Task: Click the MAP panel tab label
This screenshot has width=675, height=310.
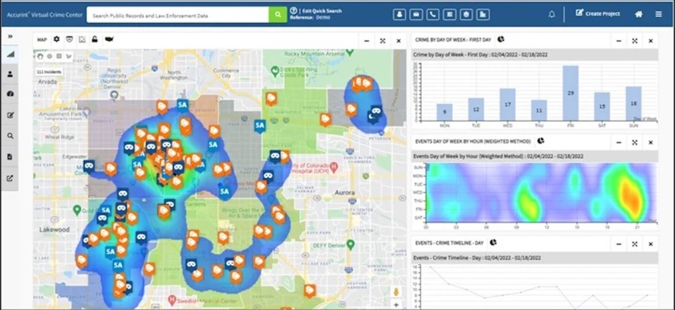Action: tap(42, 40)
